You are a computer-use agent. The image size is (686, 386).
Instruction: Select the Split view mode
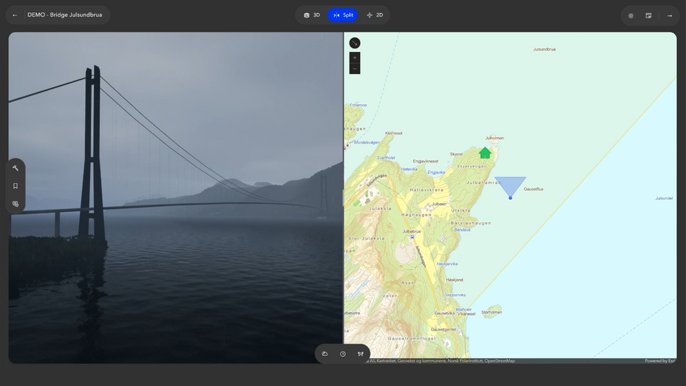coord(342,15)
